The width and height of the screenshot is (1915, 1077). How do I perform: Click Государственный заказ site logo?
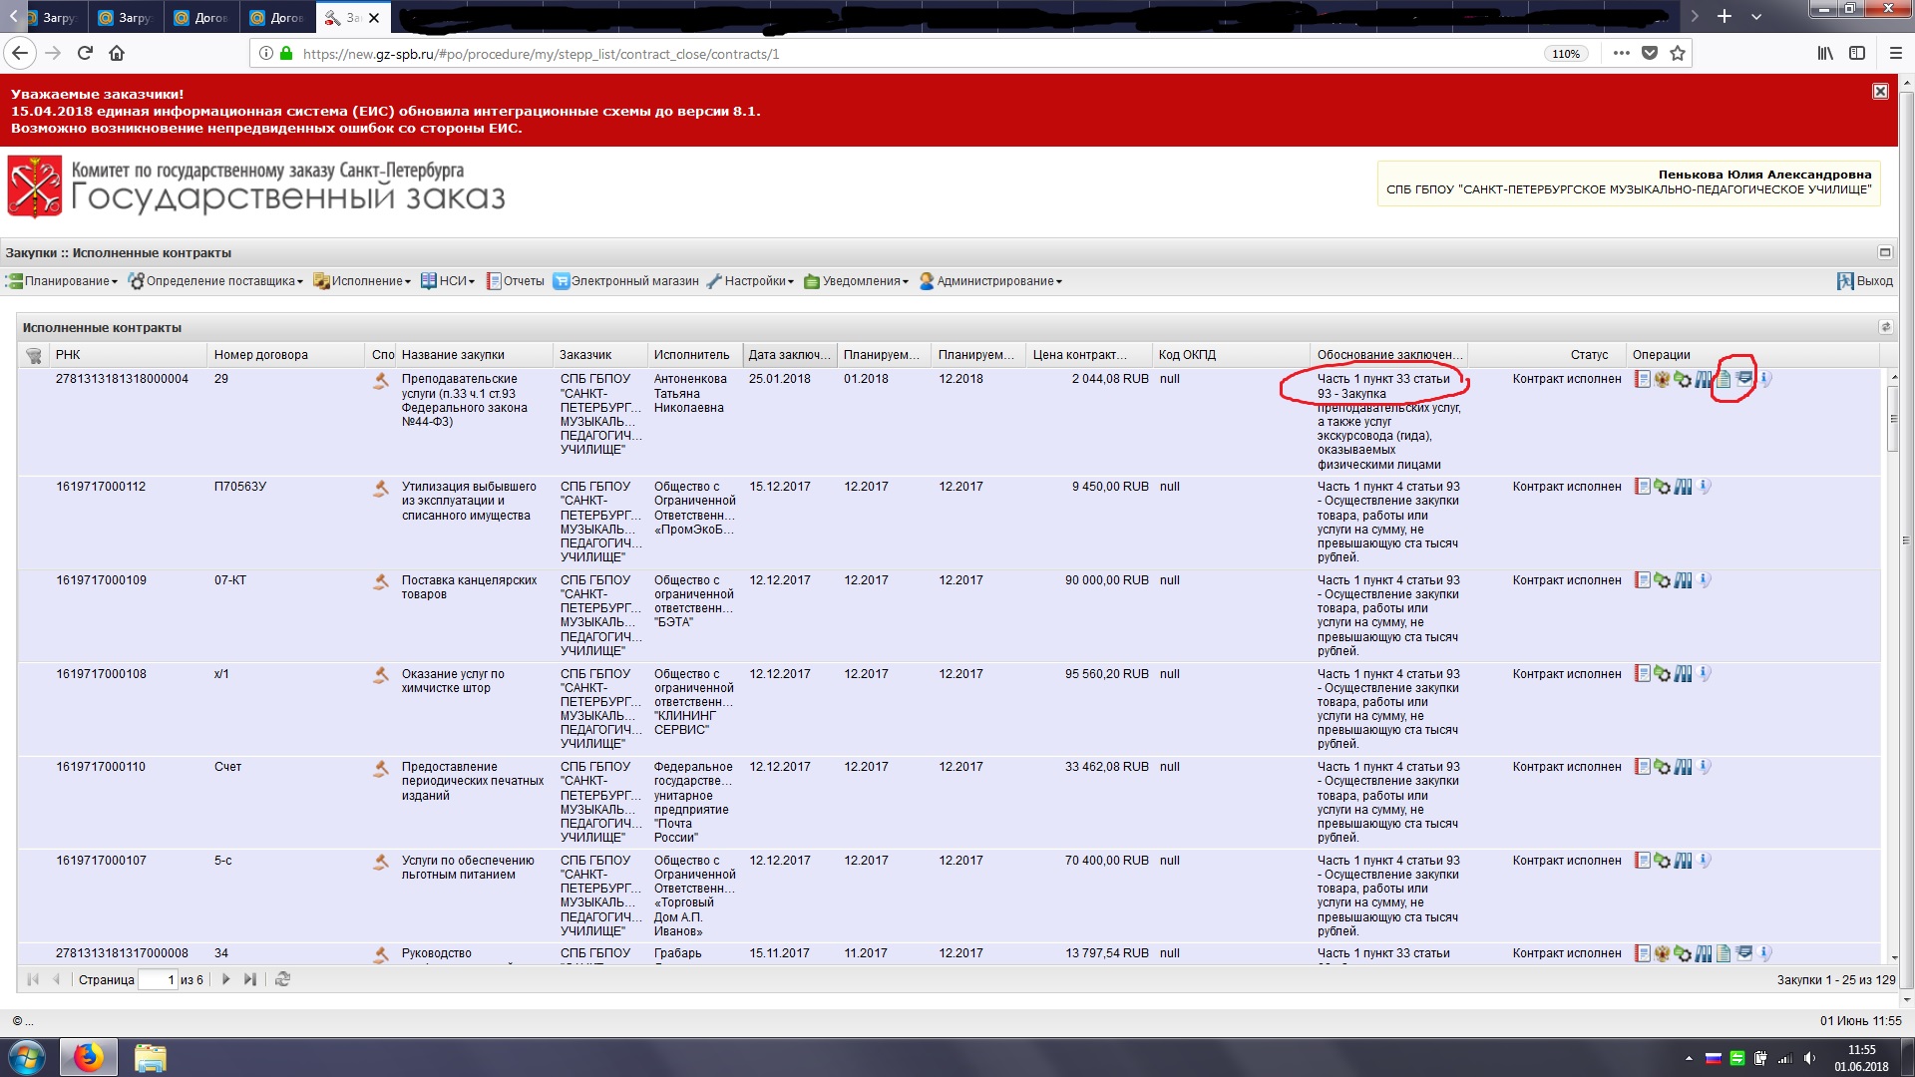coord(256,186)
